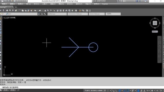The height and width of the screenshot is (92, 164).
Task: Open the 1:1 annotation scale dropdown
Action: click(148, 90)
